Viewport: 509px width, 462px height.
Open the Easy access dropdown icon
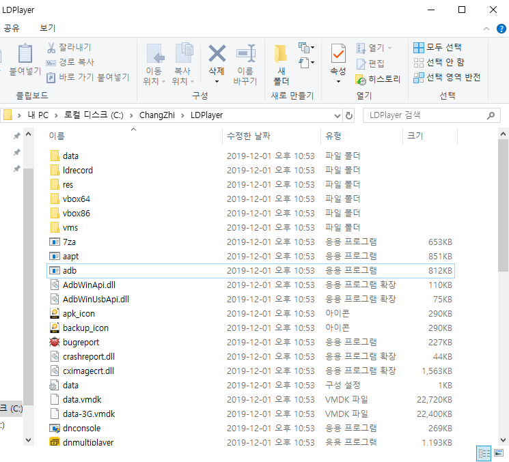306,62
